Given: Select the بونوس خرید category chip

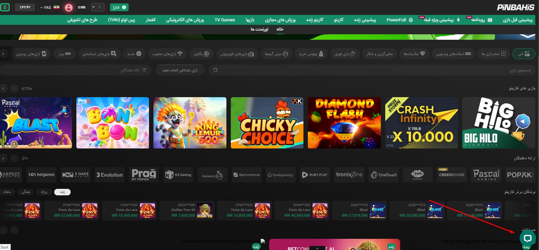Looking at the screenshot, I should 311,54.
